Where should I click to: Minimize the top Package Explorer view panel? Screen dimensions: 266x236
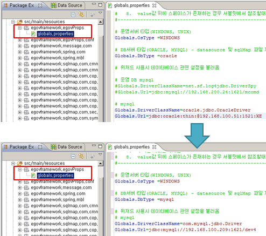[94, 4]
